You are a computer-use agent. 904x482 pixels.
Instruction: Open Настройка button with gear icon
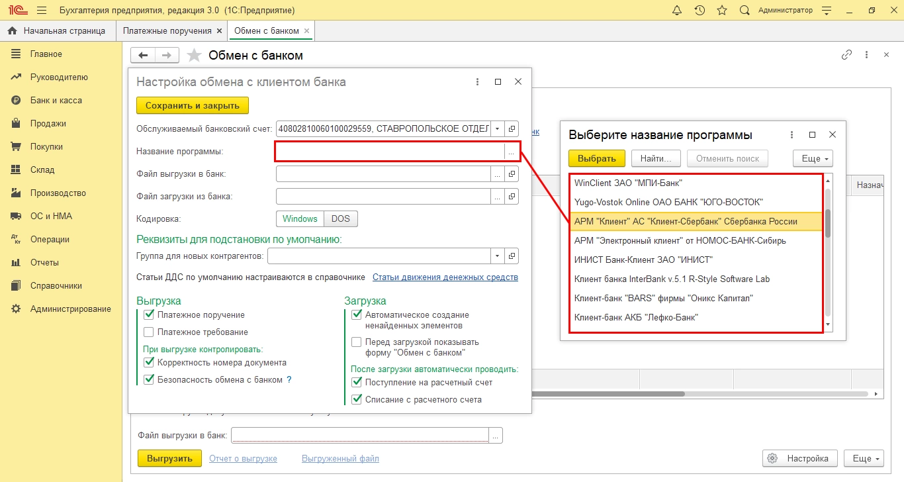click(x=800, y=458)
